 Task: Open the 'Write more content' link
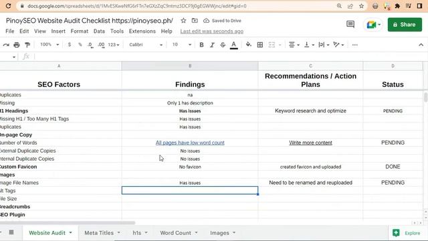click(310, 143)
